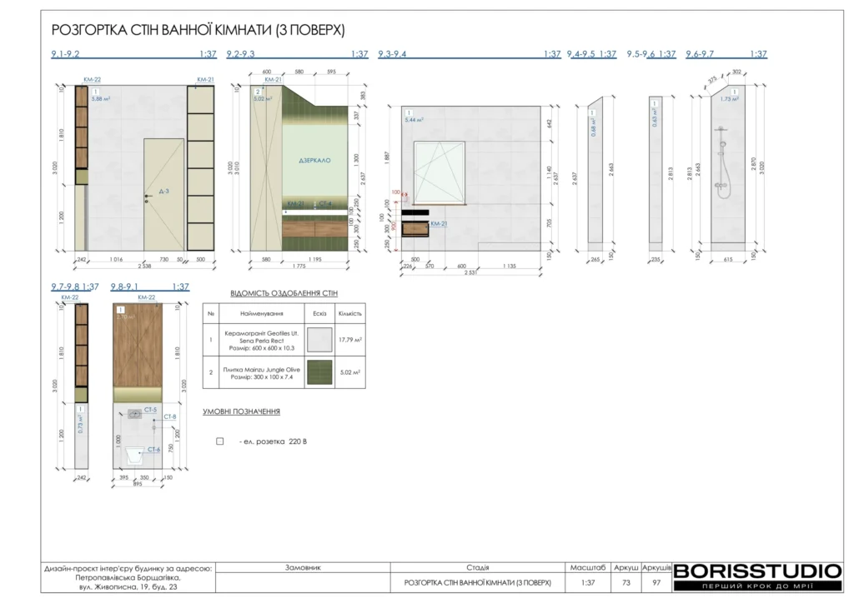The width and height of the screenshot is (854, 603).
Task: Select the 9.4-9.5 elevation label
Action: coord(580,54)
